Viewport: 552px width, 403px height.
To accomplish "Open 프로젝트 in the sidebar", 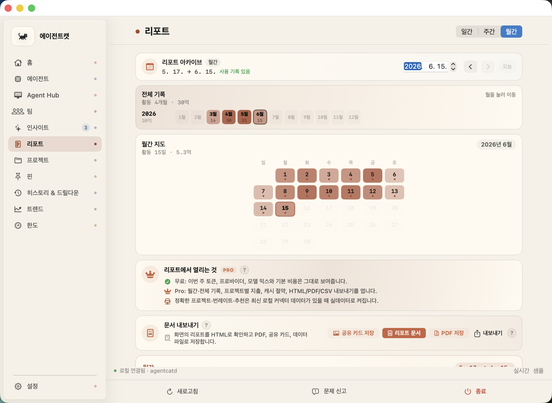I will tap(55, 160).
